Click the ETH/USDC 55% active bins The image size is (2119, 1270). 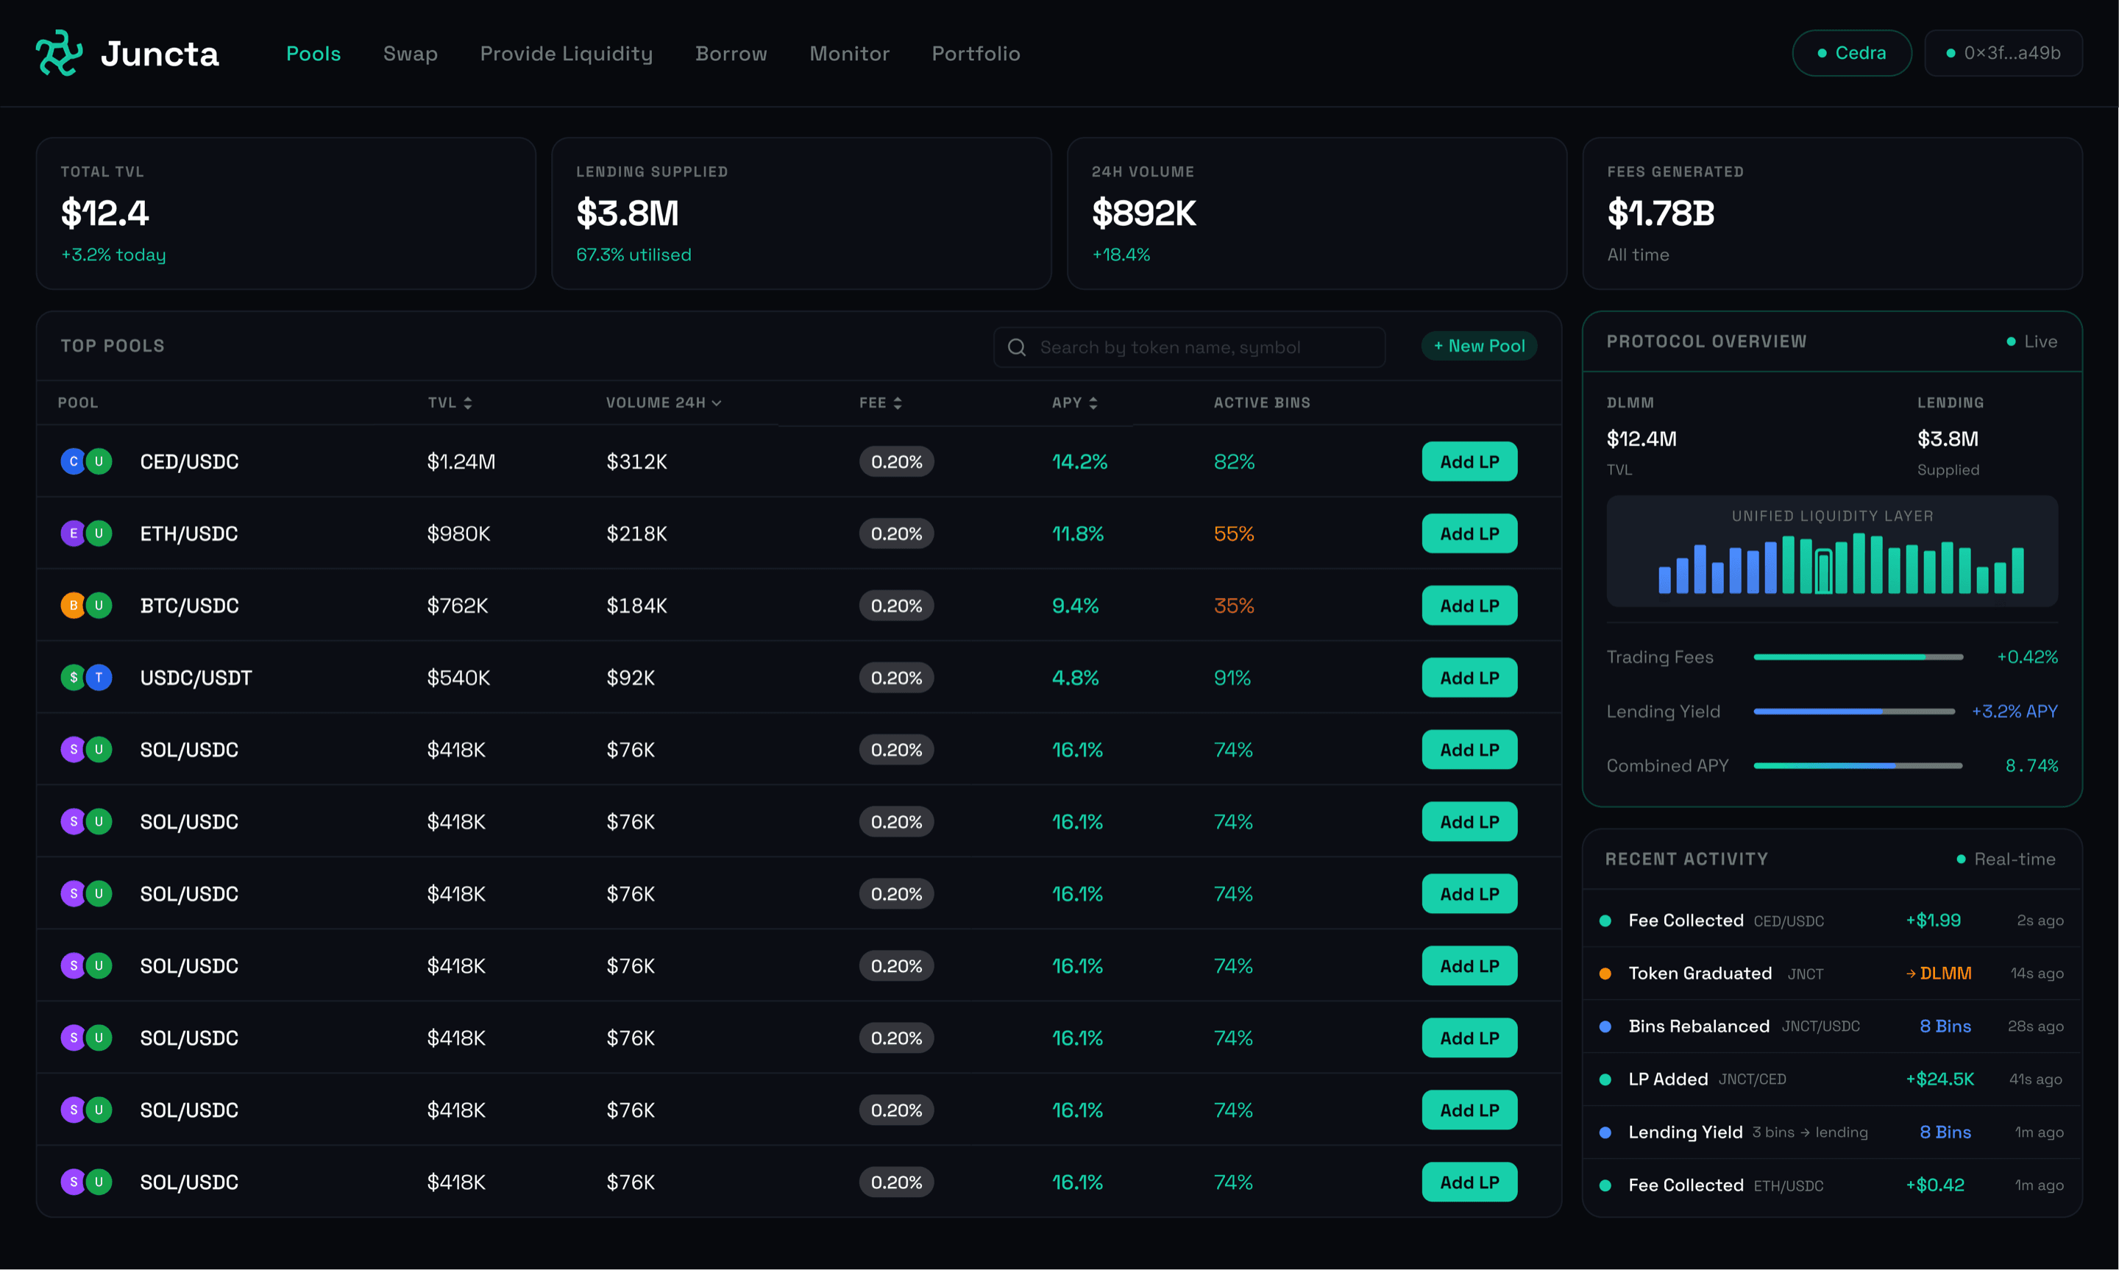tap(1234, 534)
